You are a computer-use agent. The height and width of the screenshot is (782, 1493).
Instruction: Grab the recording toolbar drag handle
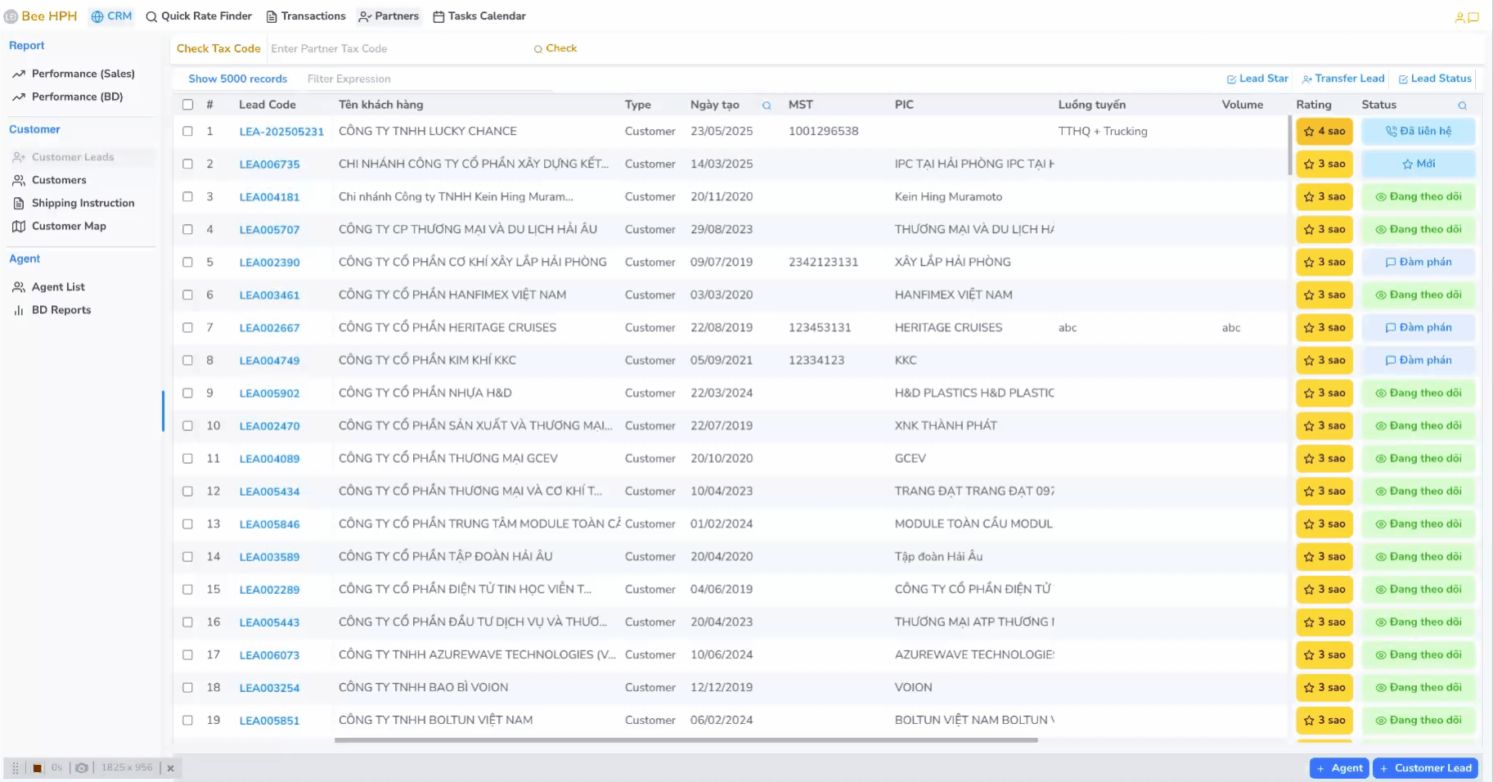pyautogui.click(x=16, y=768)
